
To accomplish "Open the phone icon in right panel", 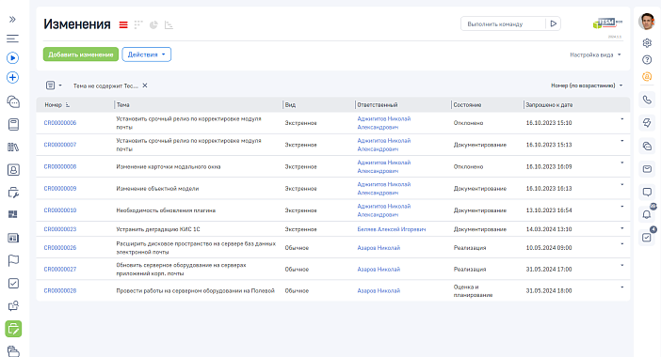I will pyautogui.click(x=647, y=100).
